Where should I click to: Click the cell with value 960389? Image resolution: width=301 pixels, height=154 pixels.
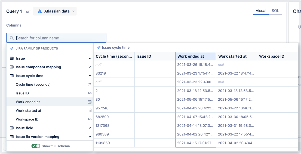[114, 134]
